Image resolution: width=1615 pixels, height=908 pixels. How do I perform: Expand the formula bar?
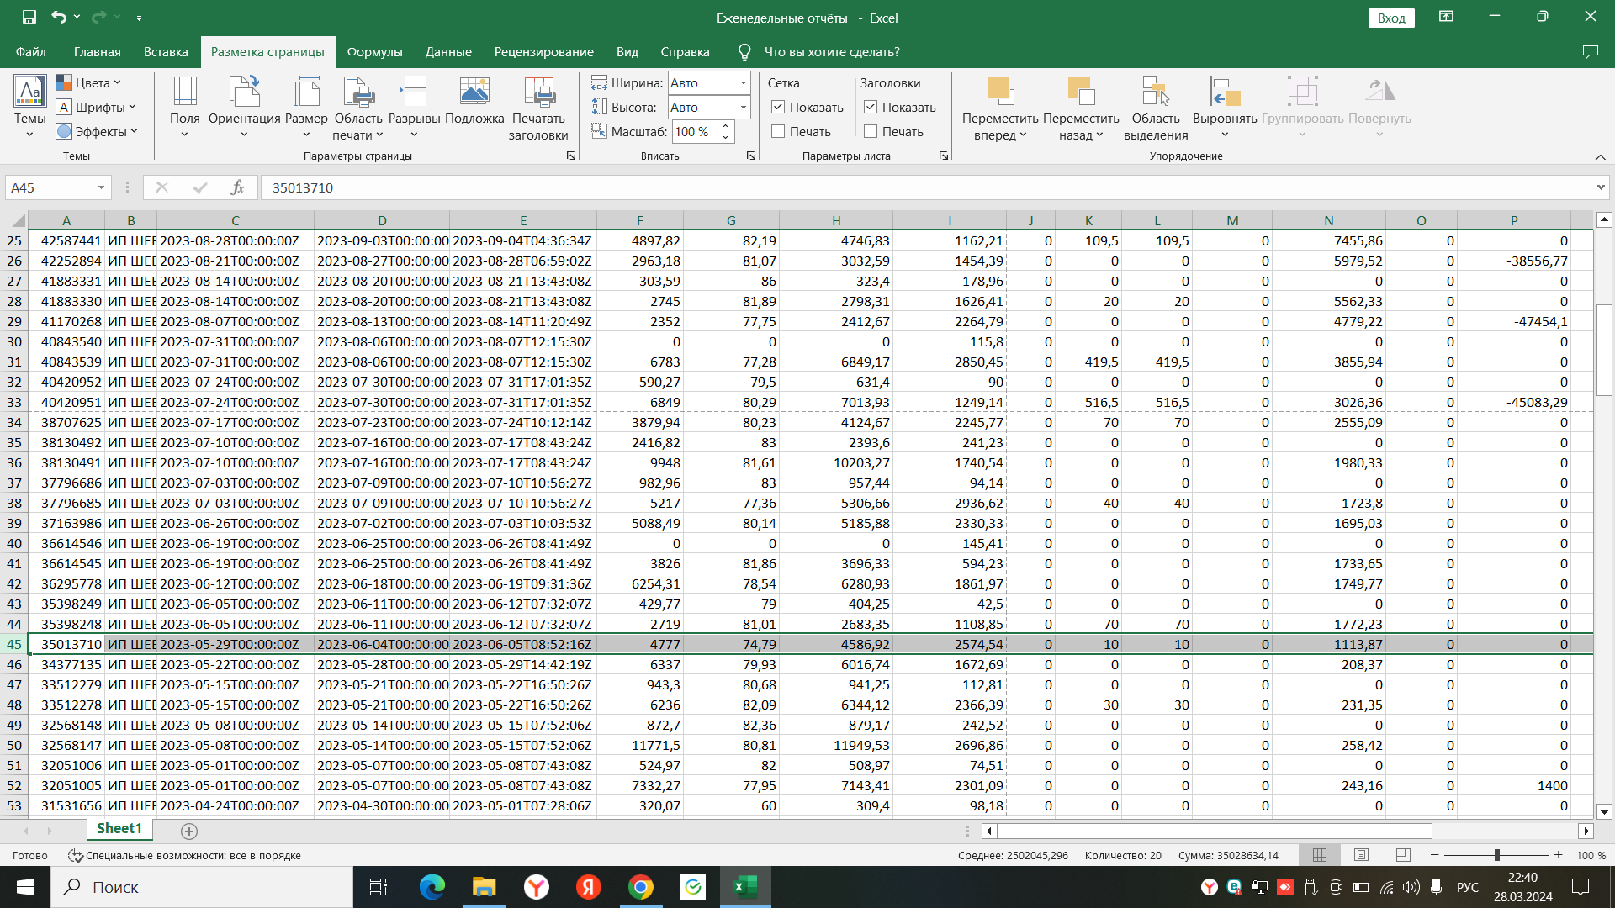click(x=1601, y=187)
